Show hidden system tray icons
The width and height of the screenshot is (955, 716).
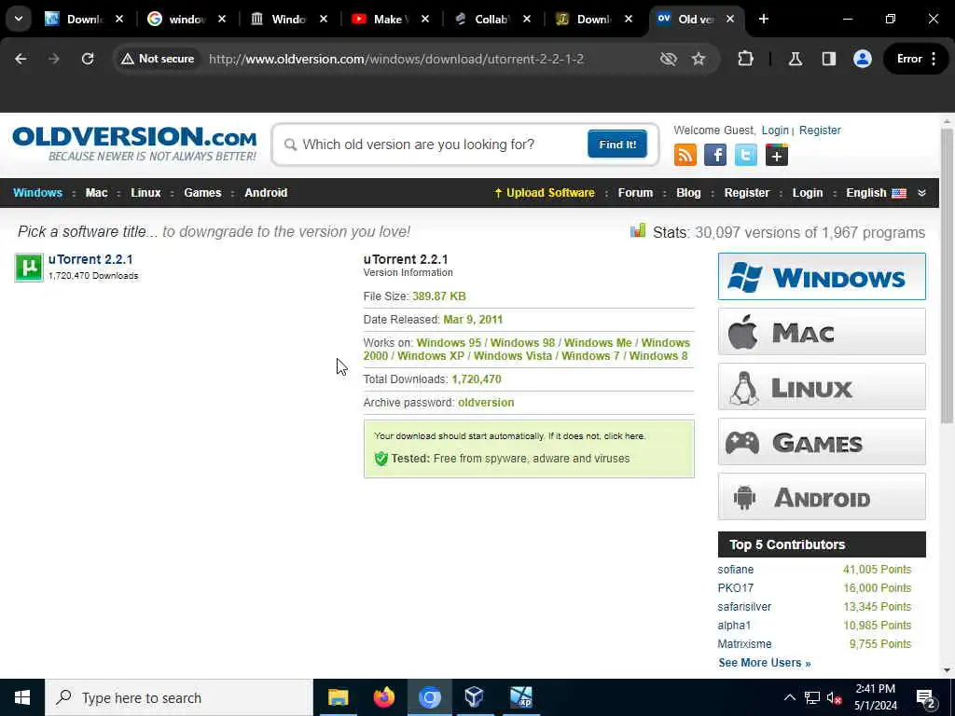[x=789, y=698]
